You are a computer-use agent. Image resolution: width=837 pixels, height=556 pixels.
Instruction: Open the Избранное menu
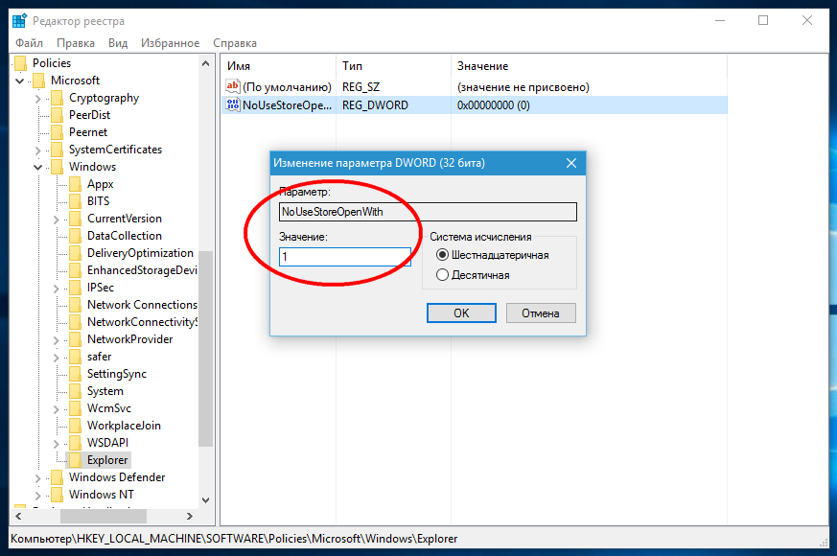[170, 43]
